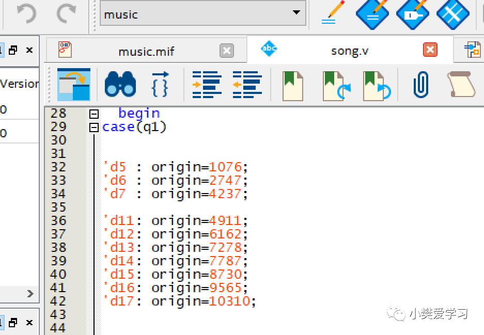Image resolution: width=484 pixels, height=335 pixels.
Task: Click the value 8730 on line 40
Action: click(225, 274)
